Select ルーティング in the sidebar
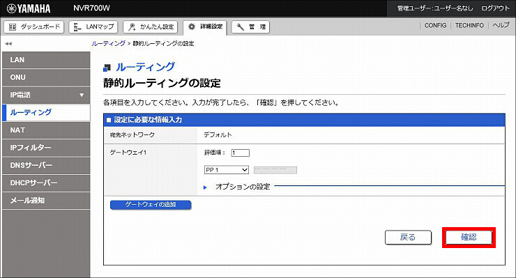The height and width of the screenshot is (278, 516). 46,112
